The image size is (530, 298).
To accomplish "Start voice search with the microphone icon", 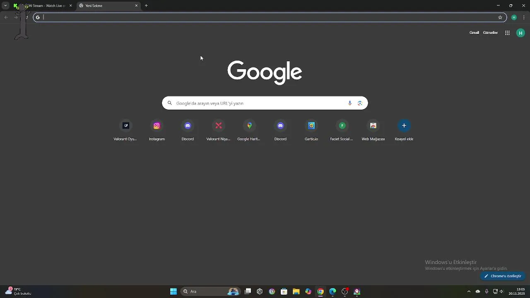I will (350, 103).
